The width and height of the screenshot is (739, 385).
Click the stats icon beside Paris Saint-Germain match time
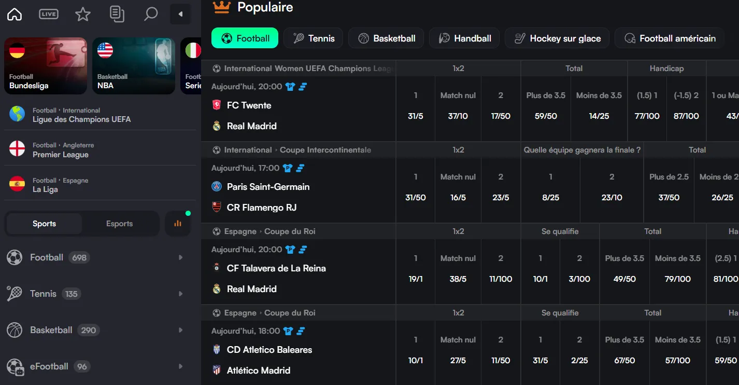300,168
